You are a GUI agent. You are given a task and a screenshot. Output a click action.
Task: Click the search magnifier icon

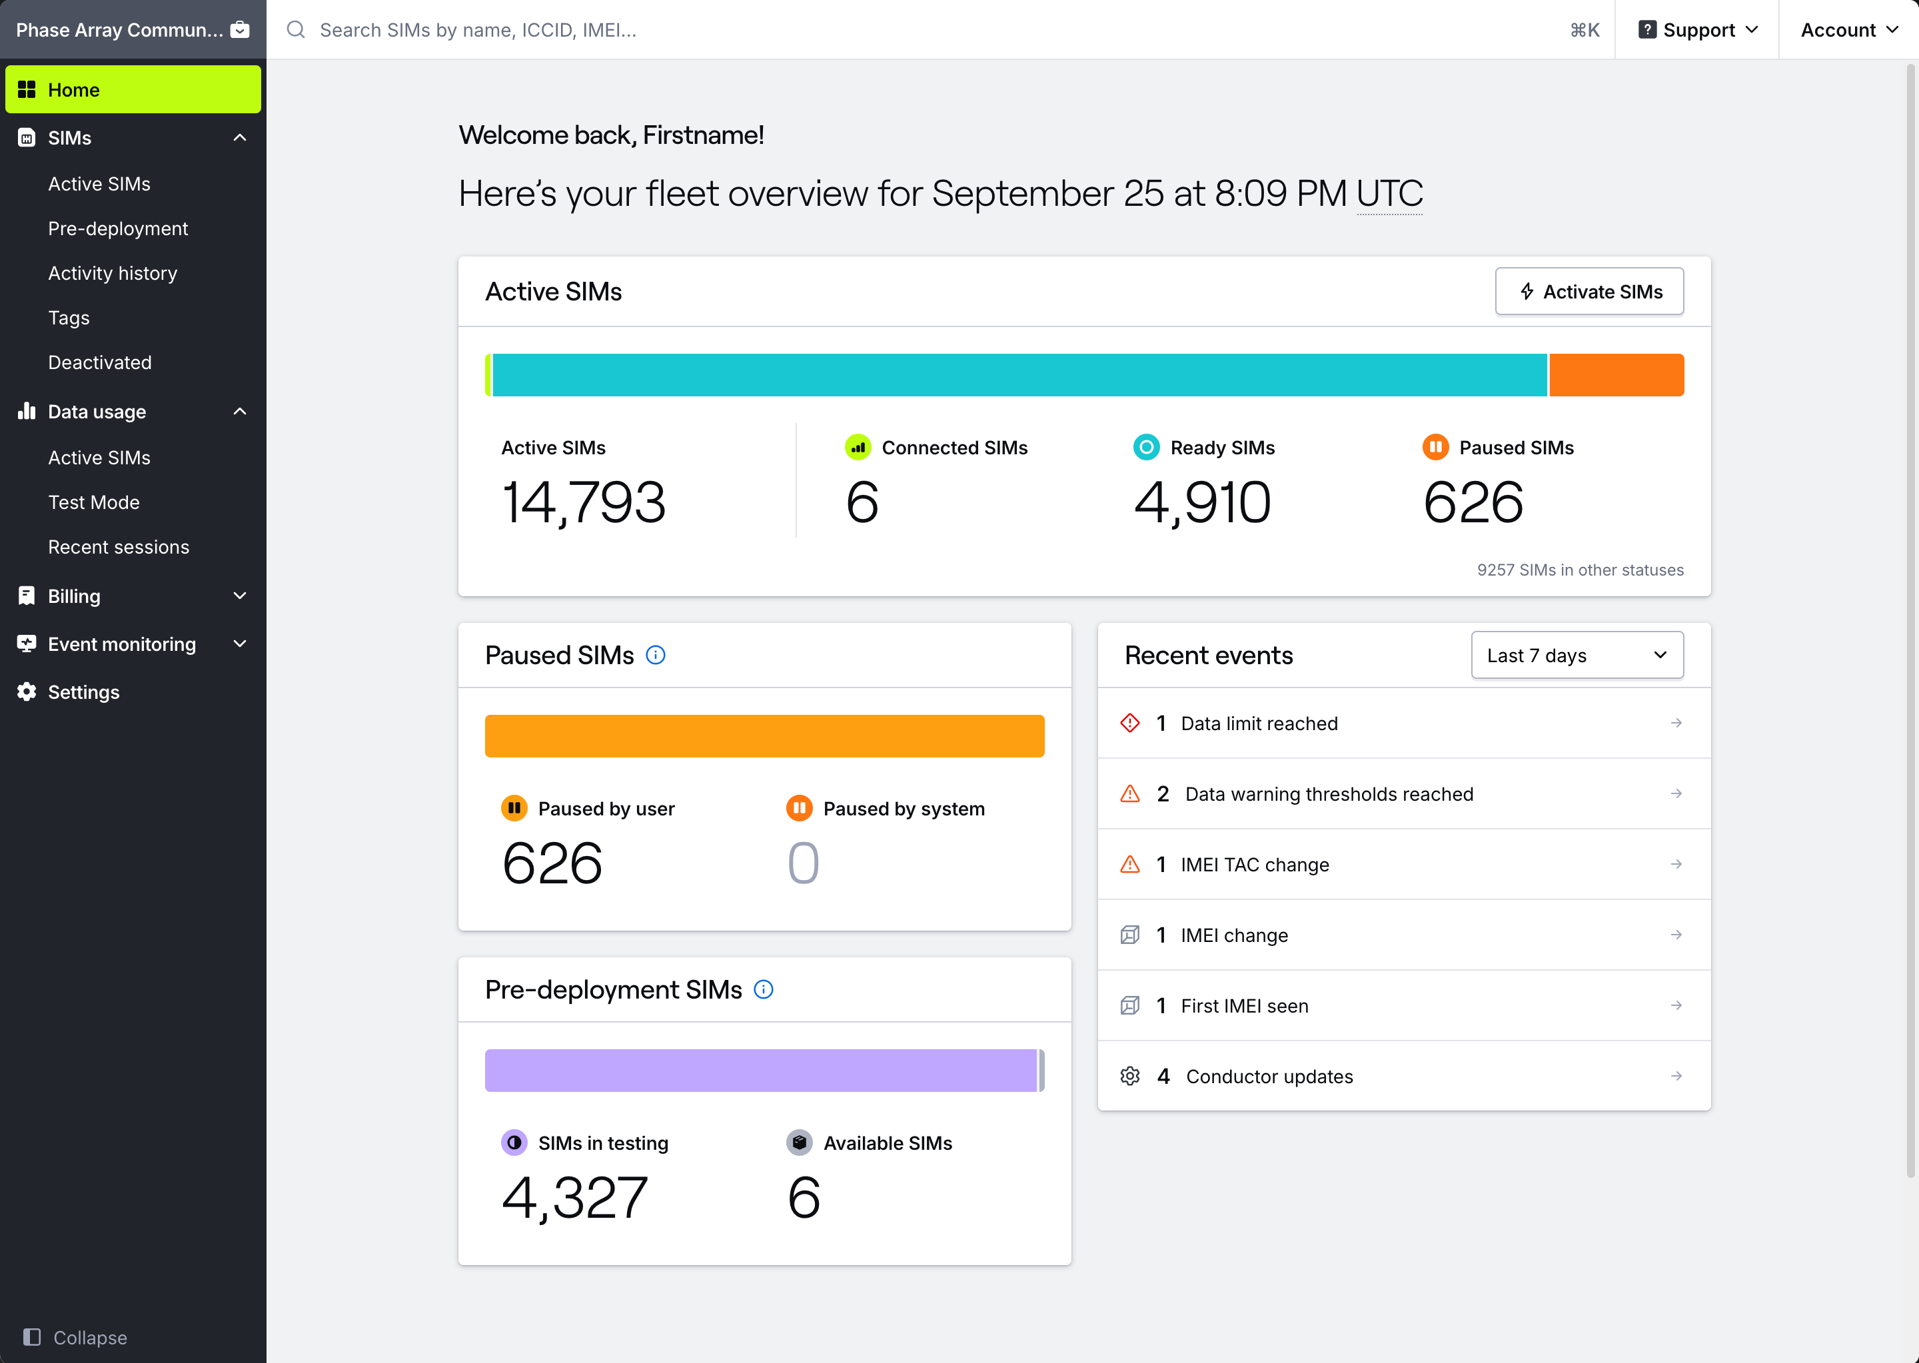pyautogui.click(x=295, y=30)
